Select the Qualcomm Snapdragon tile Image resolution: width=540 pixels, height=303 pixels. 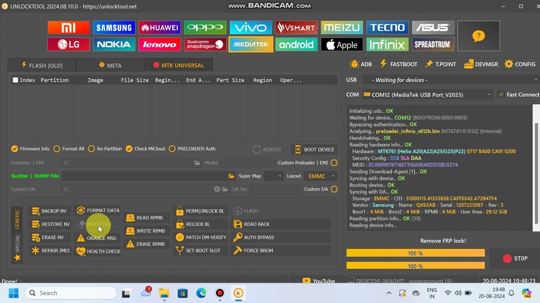[x=205, y=44]
